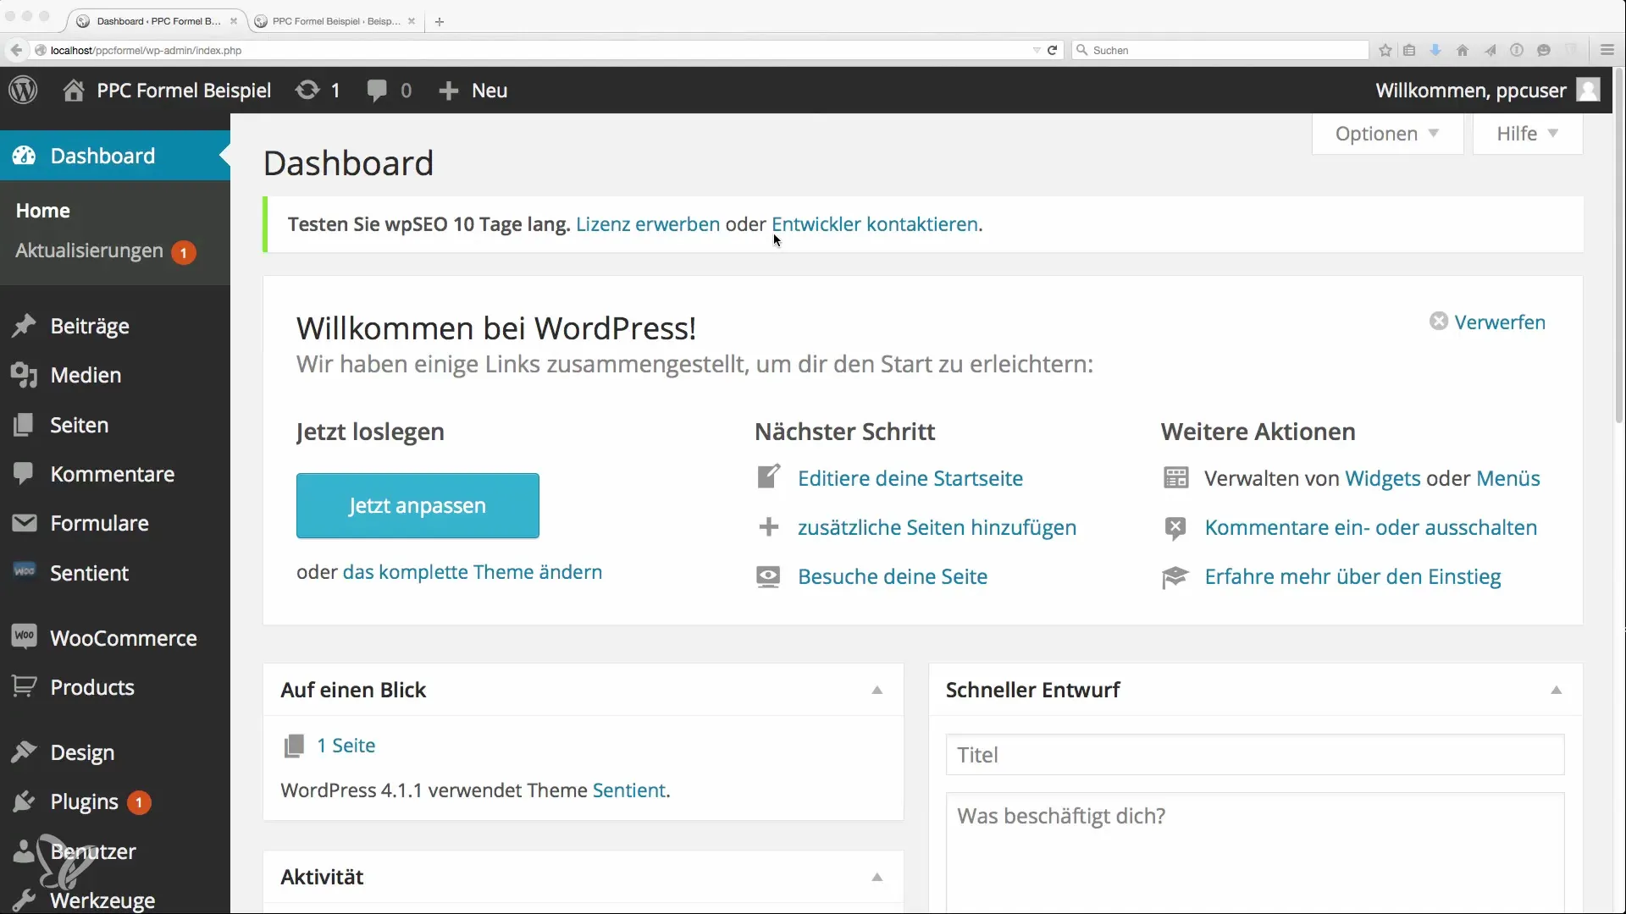The height and width of the screenshot is (914, 1626).
Task: Open the WooCommerce sidebar icon
Action: click(x=24, y=636)
